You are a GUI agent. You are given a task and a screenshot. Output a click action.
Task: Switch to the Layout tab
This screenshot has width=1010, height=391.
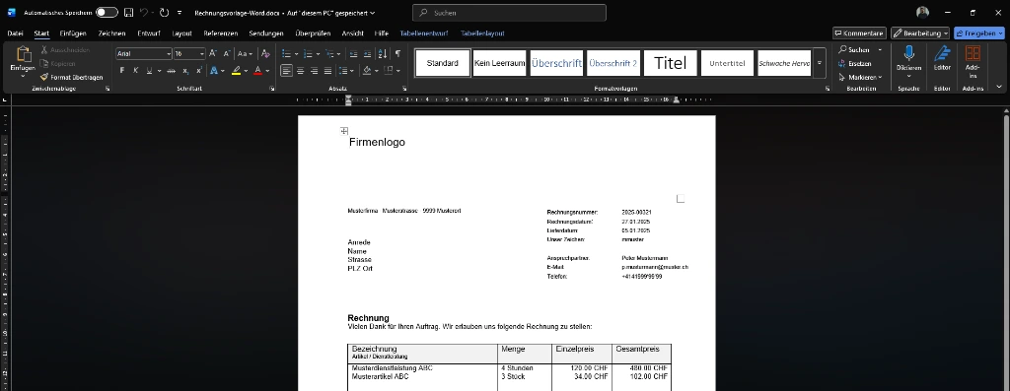(181, 33)
